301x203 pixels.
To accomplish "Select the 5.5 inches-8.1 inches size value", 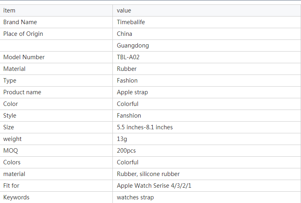I will [145, 127].
